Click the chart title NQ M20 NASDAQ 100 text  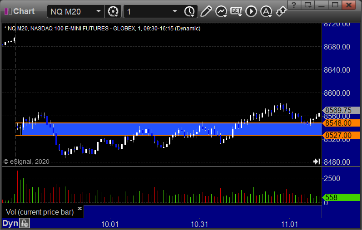pos(102,29)
